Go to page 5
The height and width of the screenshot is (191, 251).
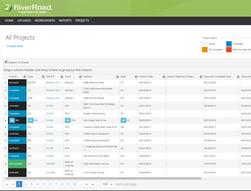coord(44,184)
